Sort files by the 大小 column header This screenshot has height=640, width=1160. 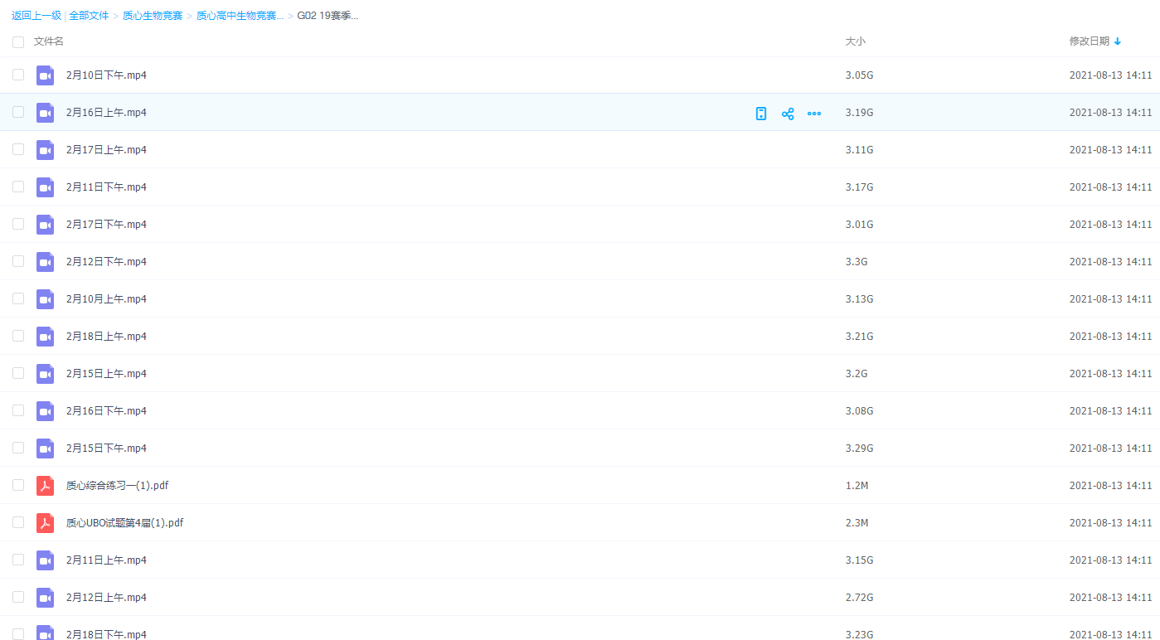(x=855, y=41)
